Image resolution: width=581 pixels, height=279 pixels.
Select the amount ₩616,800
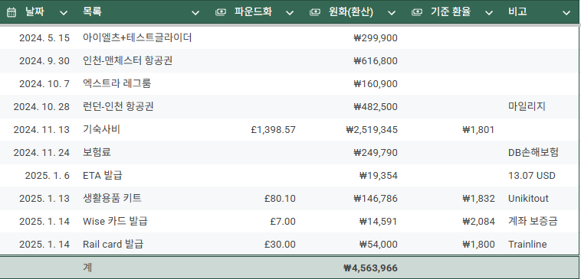click(376, 61)
